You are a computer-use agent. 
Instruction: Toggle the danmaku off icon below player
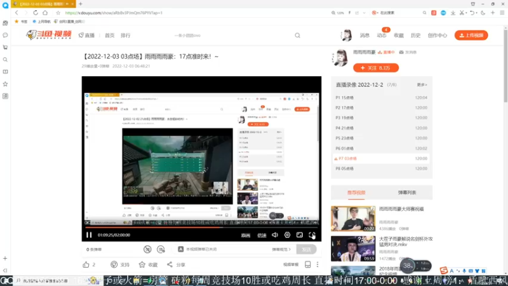(x=147, y=249)
